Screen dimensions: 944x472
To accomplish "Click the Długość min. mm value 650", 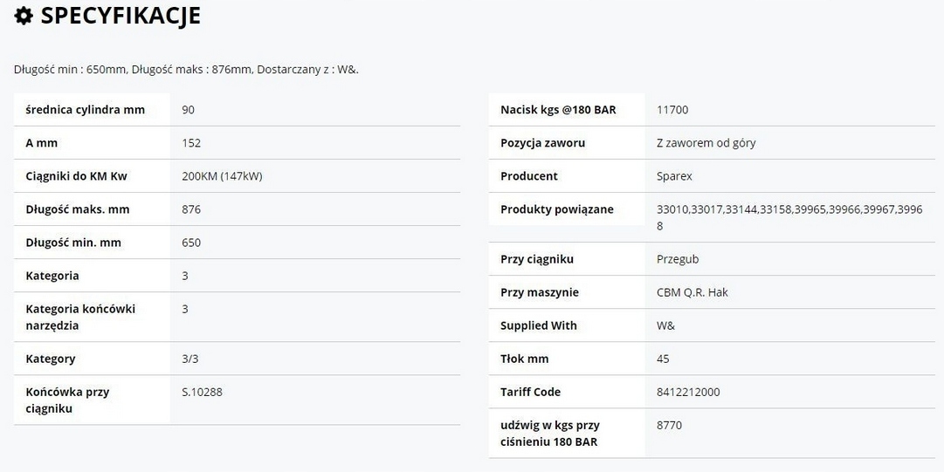I will [x=191, y=243].
